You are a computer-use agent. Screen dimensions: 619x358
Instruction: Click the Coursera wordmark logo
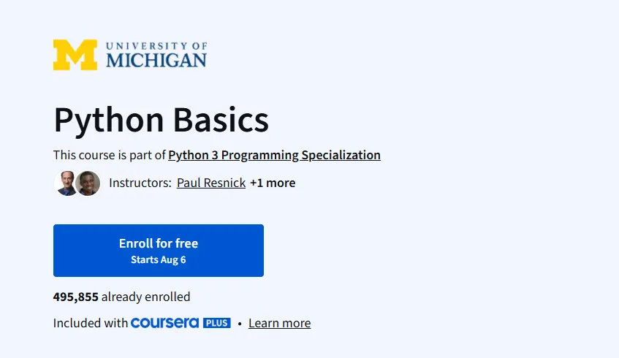click(x=164, y=323)
